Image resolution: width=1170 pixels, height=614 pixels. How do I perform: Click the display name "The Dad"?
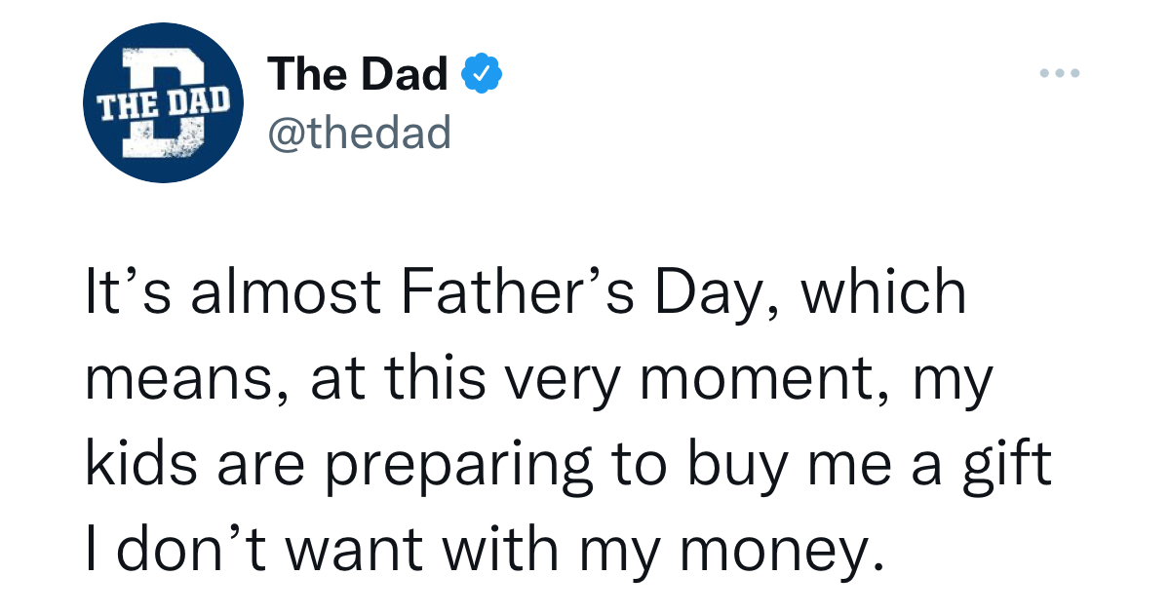point(358,75)
